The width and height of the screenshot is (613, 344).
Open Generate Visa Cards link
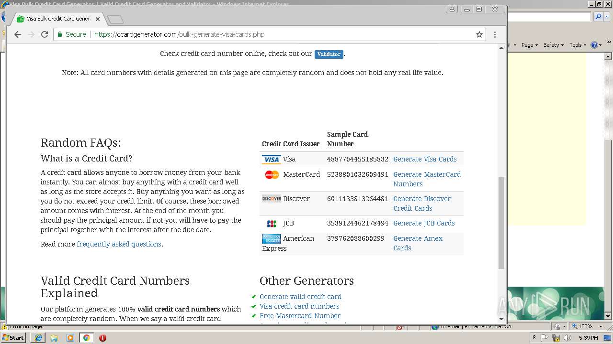point(425,159)
